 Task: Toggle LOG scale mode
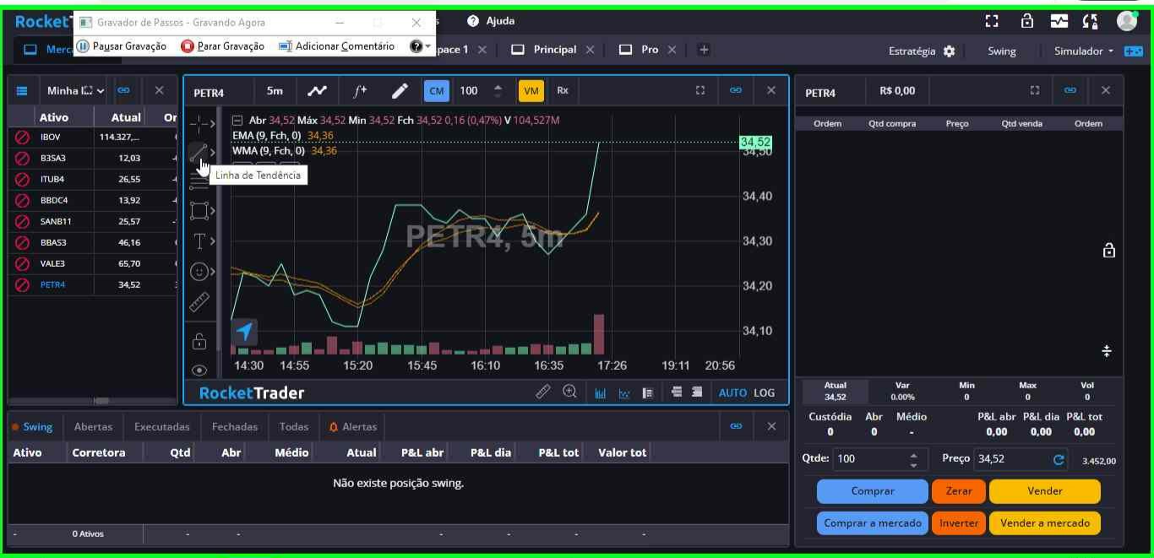click(x=765, y=393)
